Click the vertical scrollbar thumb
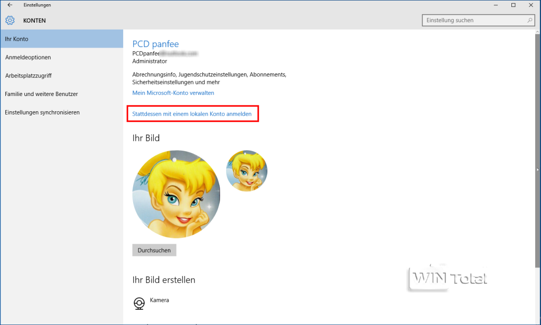 (537, 150)
